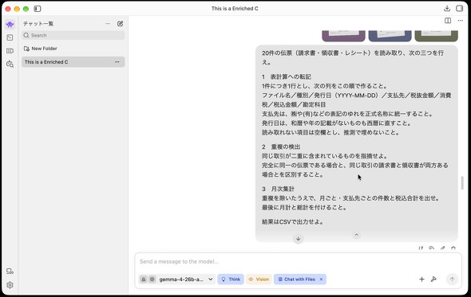471x297 pixels.
Task: Click the line starting 'ファイル名／種別'
Action: 357,96
